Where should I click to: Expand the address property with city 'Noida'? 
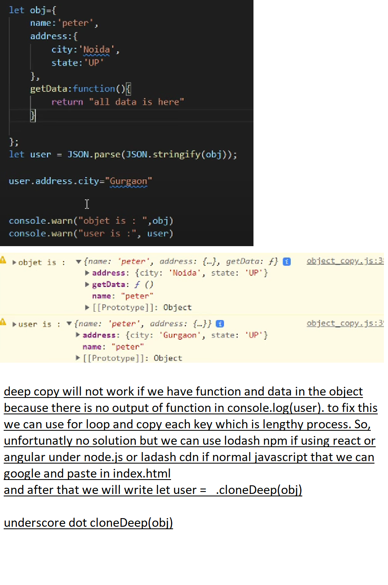click(x=87, y=273)
